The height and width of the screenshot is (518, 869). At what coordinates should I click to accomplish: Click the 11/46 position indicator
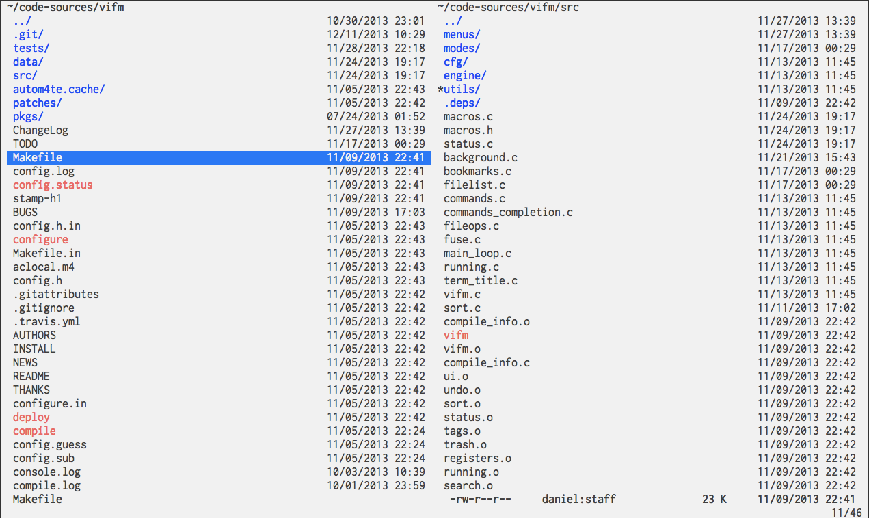pos(846,511)
